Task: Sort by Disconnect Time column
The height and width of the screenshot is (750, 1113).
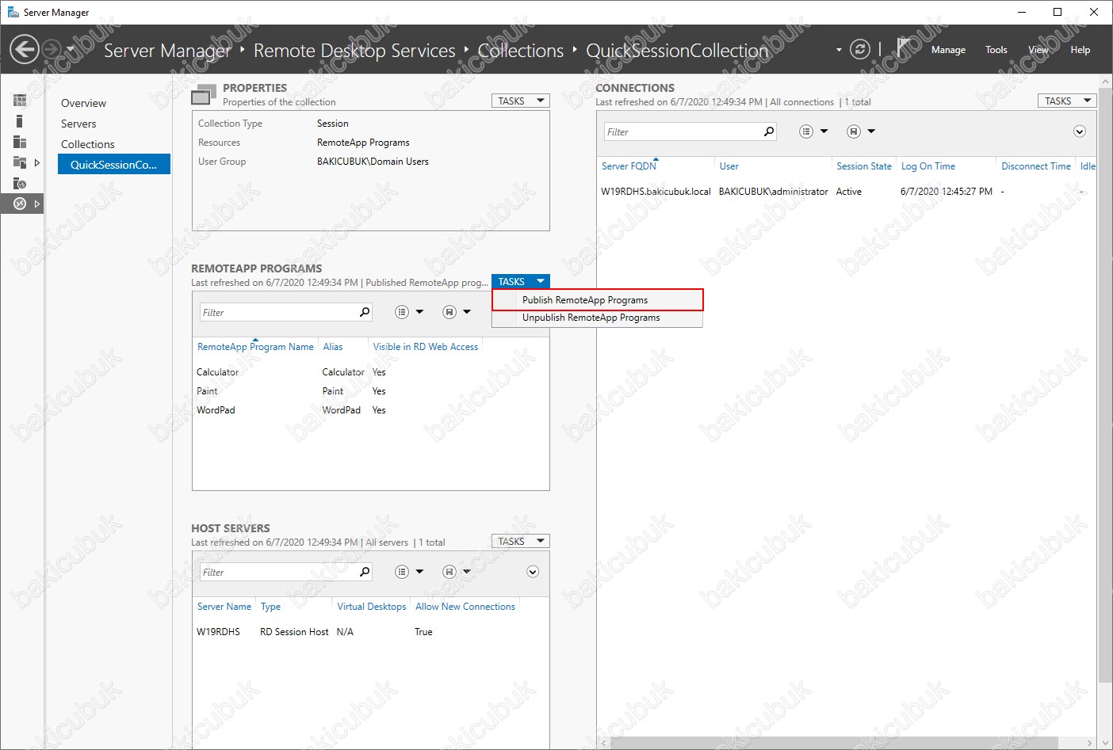Action: pos(1036,166)
